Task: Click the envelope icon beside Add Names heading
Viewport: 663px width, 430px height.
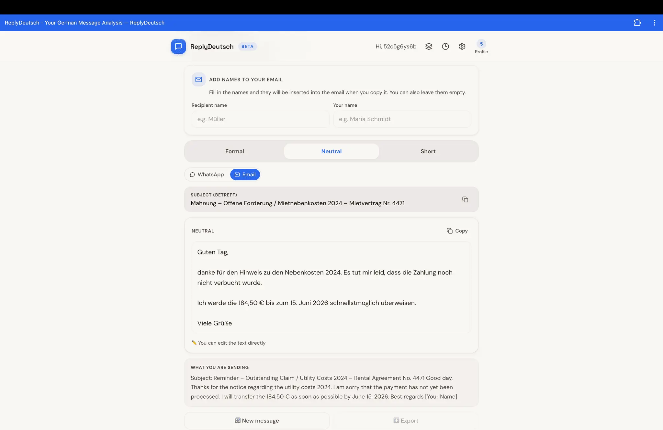Action: [x=198, y=80]
